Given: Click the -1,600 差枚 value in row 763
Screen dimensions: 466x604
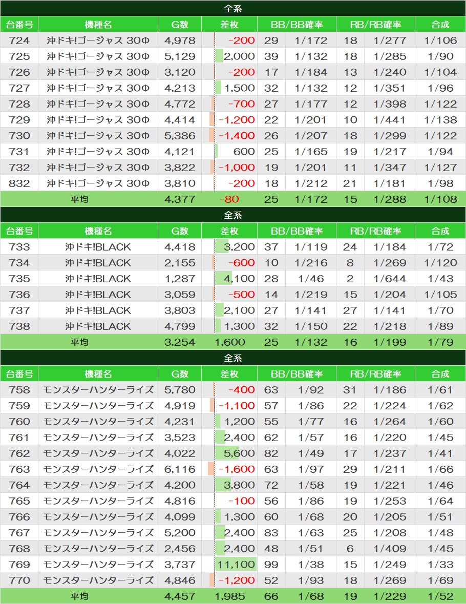Looking at the screenshot, I should (237, 469).
